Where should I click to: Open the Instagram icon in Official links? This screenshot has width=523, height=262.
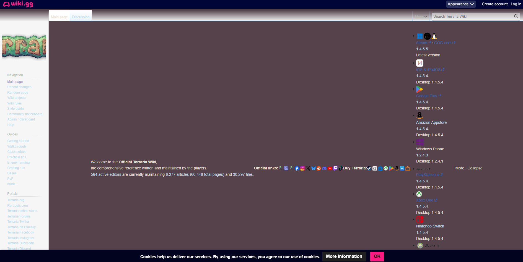302,168
